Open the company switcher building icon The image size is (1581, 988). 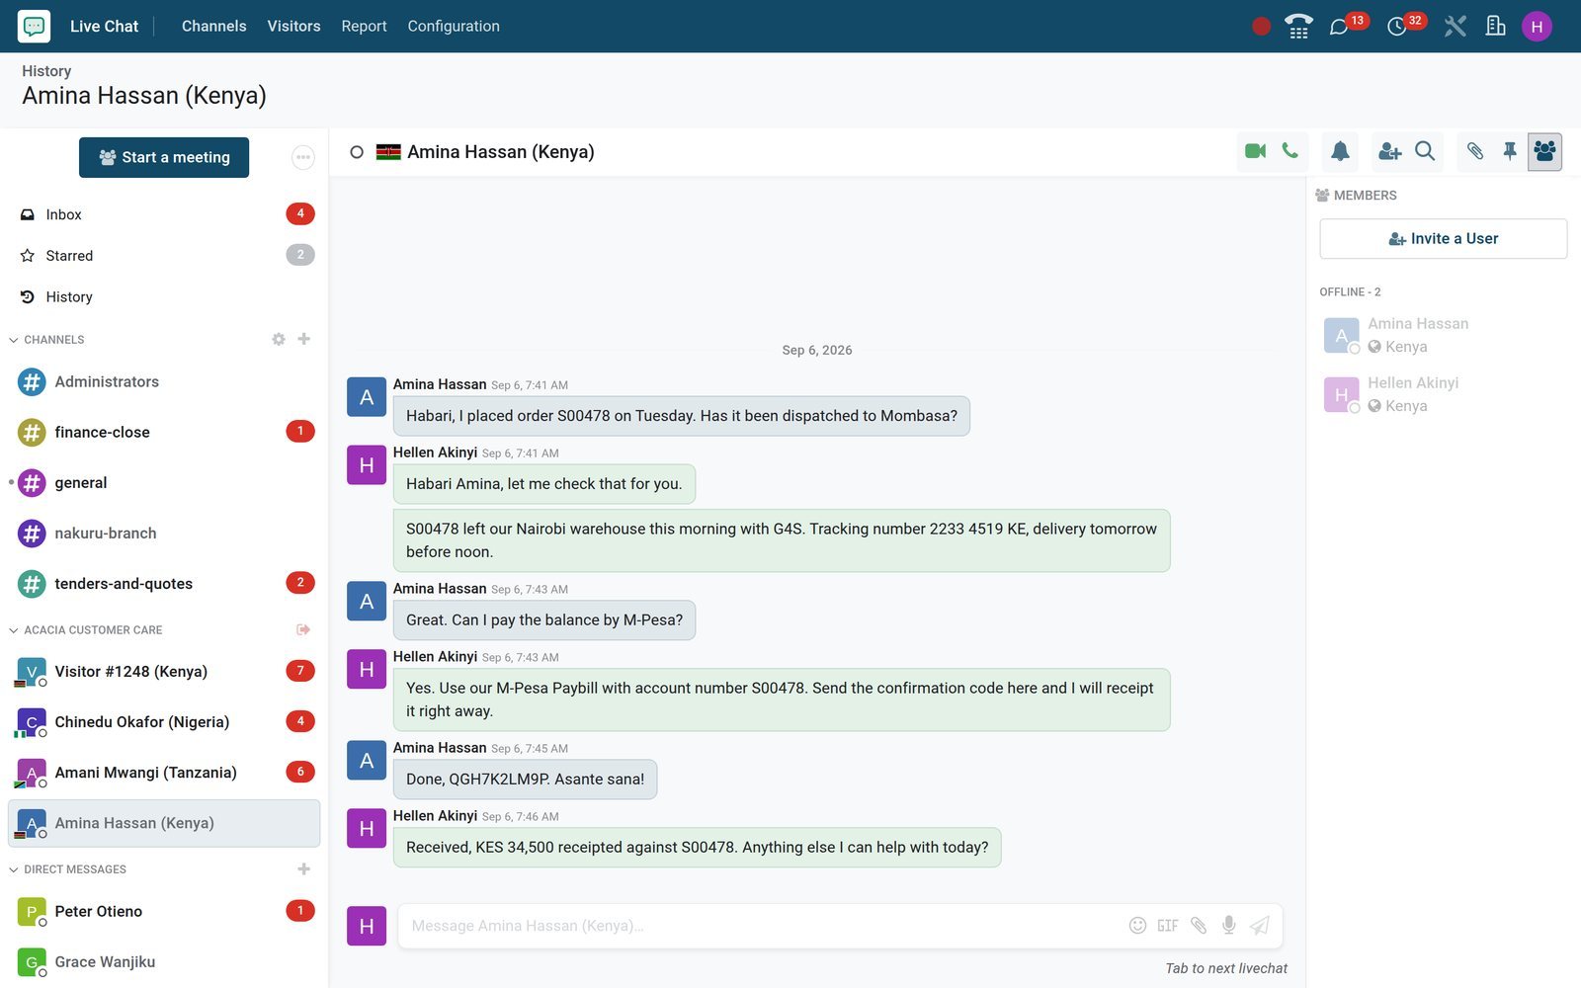coord(1496,26)
